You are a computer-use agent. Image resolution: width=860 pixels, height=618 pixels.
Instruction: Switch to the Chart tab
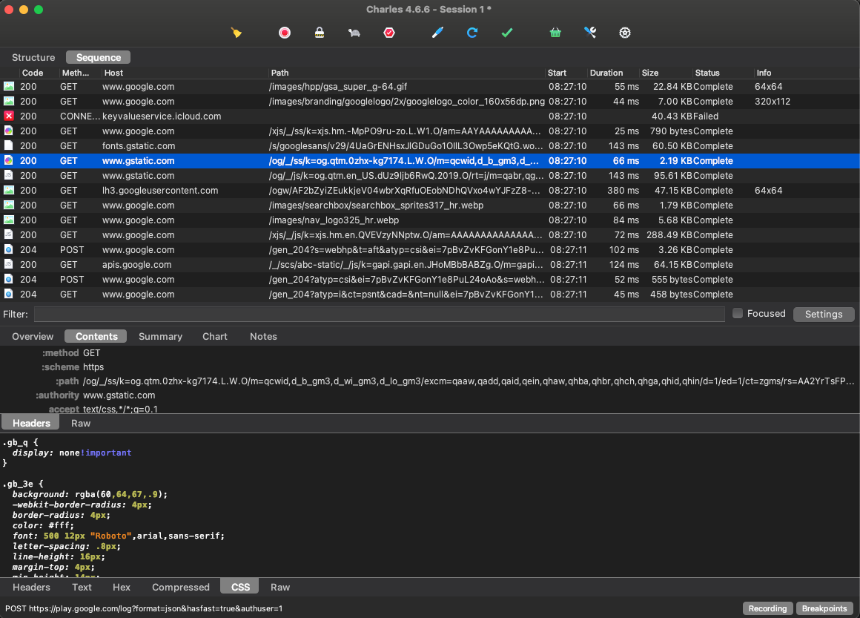pos(214,336)
